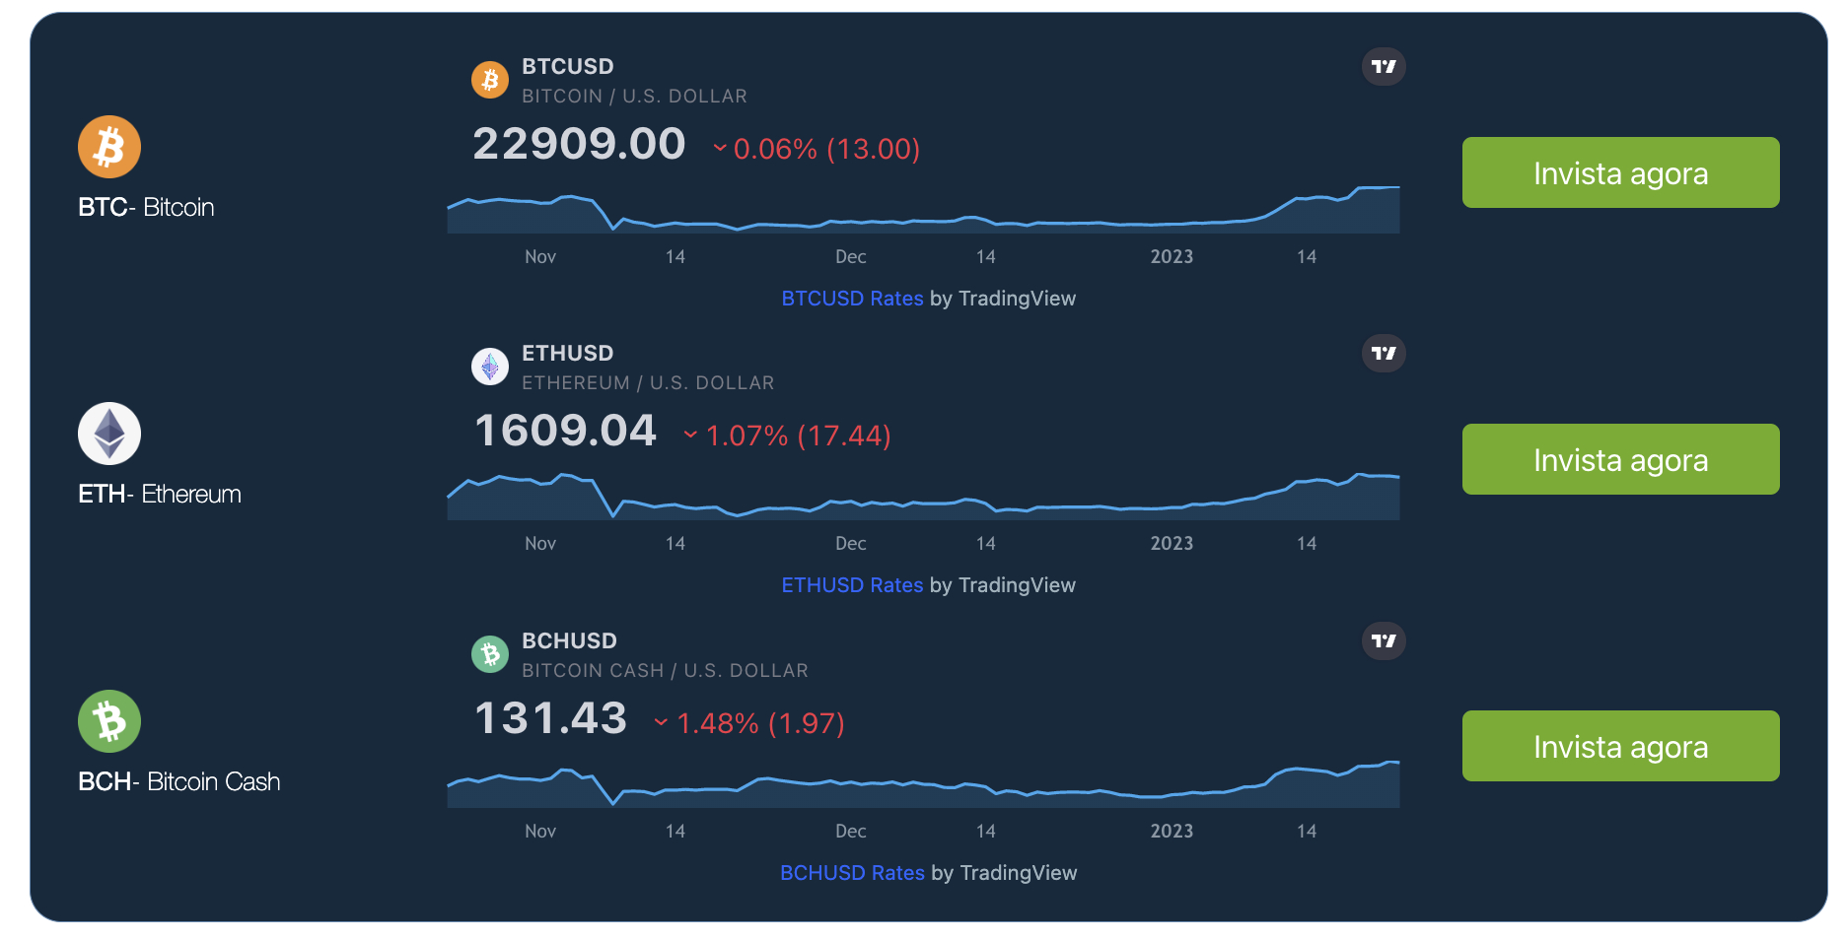Open TradingView logo on BTCUSD widget
Viewport: 1848px width, 940px height.
click(1384, 67)
